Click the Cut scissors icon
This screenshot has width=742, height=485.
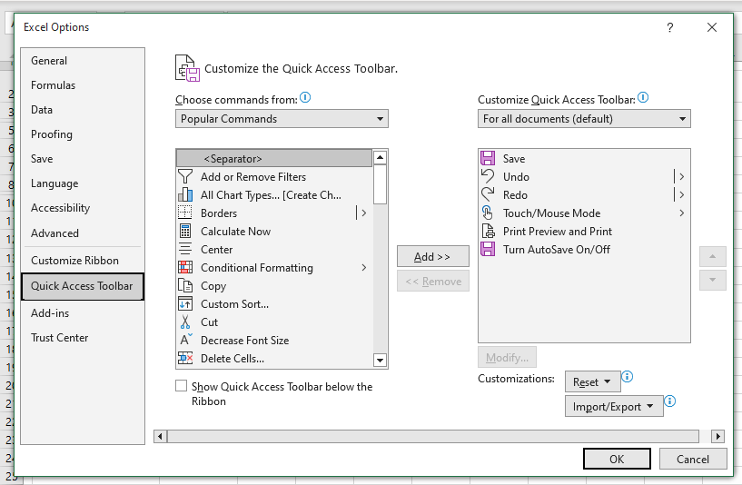coord(185,322)
